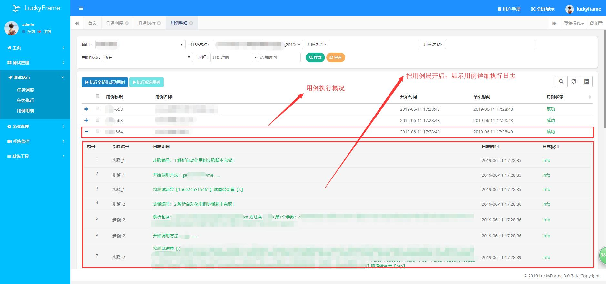Tick checkbox for case -558
Screen dimensions: 606x284
point(97,109)
